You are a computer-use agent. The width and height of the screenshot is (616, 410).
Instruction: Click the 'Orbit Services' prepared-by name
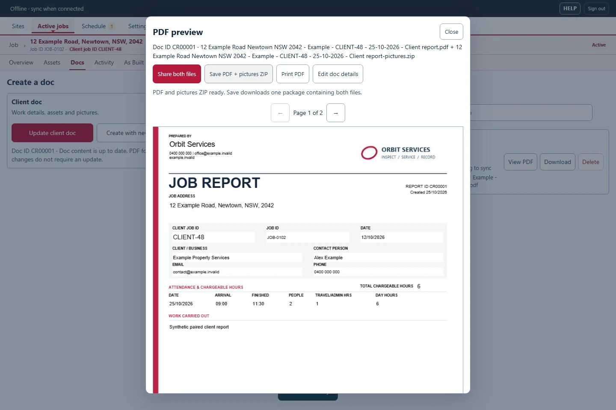[192, 144]
